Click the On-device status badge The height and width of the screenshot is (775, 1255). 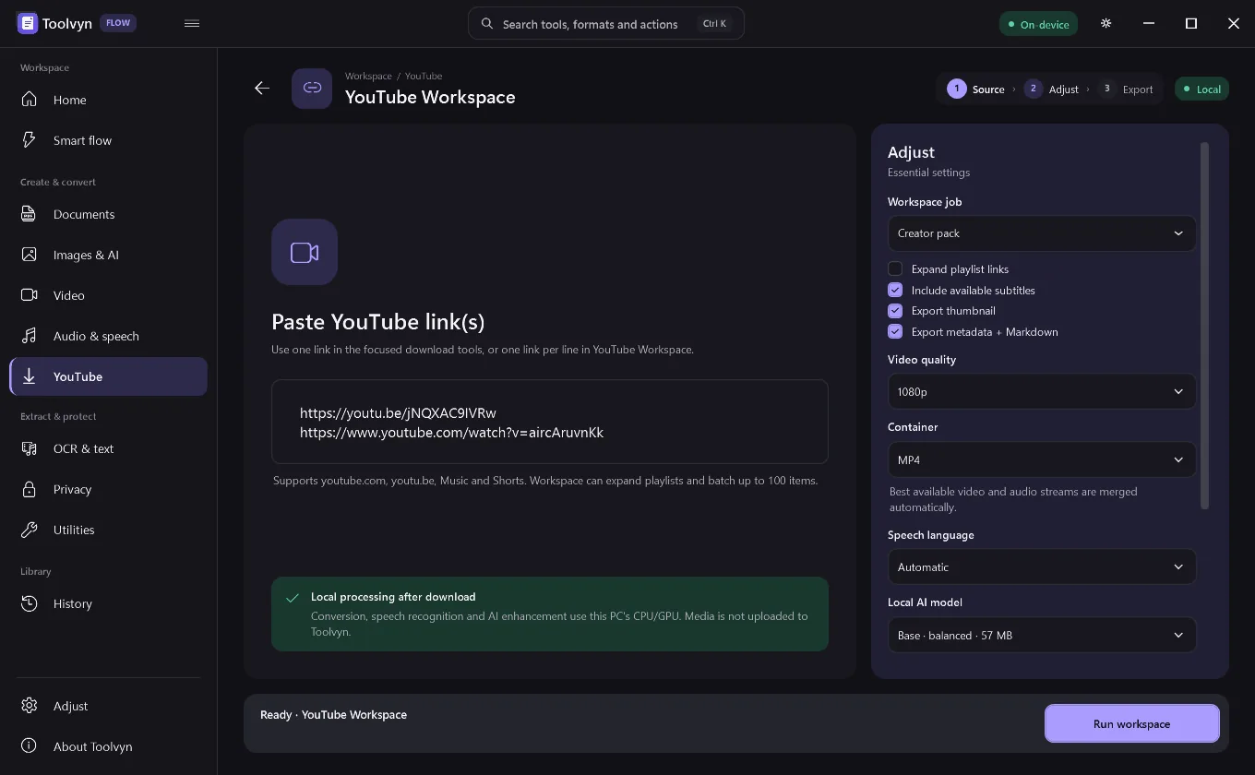(x=1038, y=24)
